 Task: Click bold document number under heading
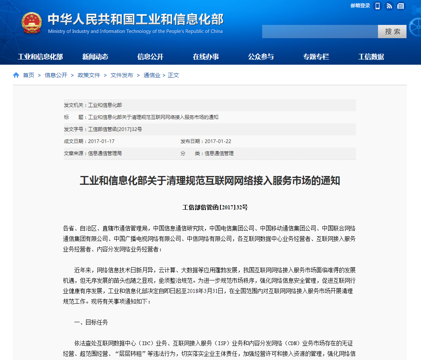tap(215, 207)
